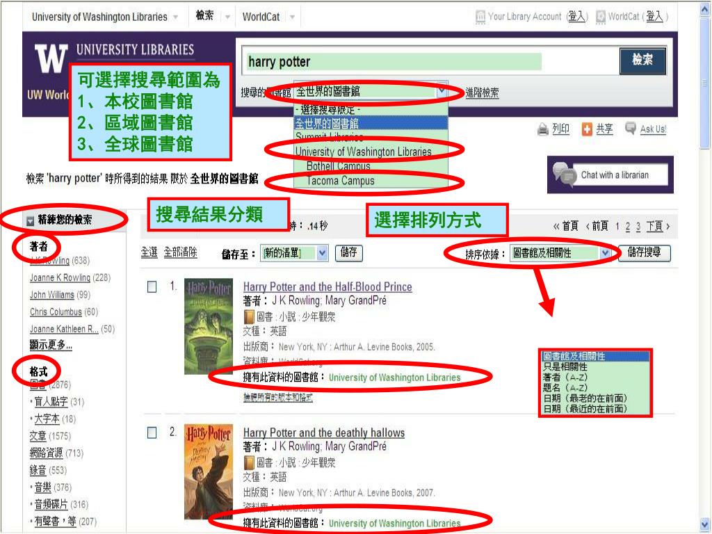712x534 pixels.
Task: Filter by format 音樂
Action: point(42,487)
